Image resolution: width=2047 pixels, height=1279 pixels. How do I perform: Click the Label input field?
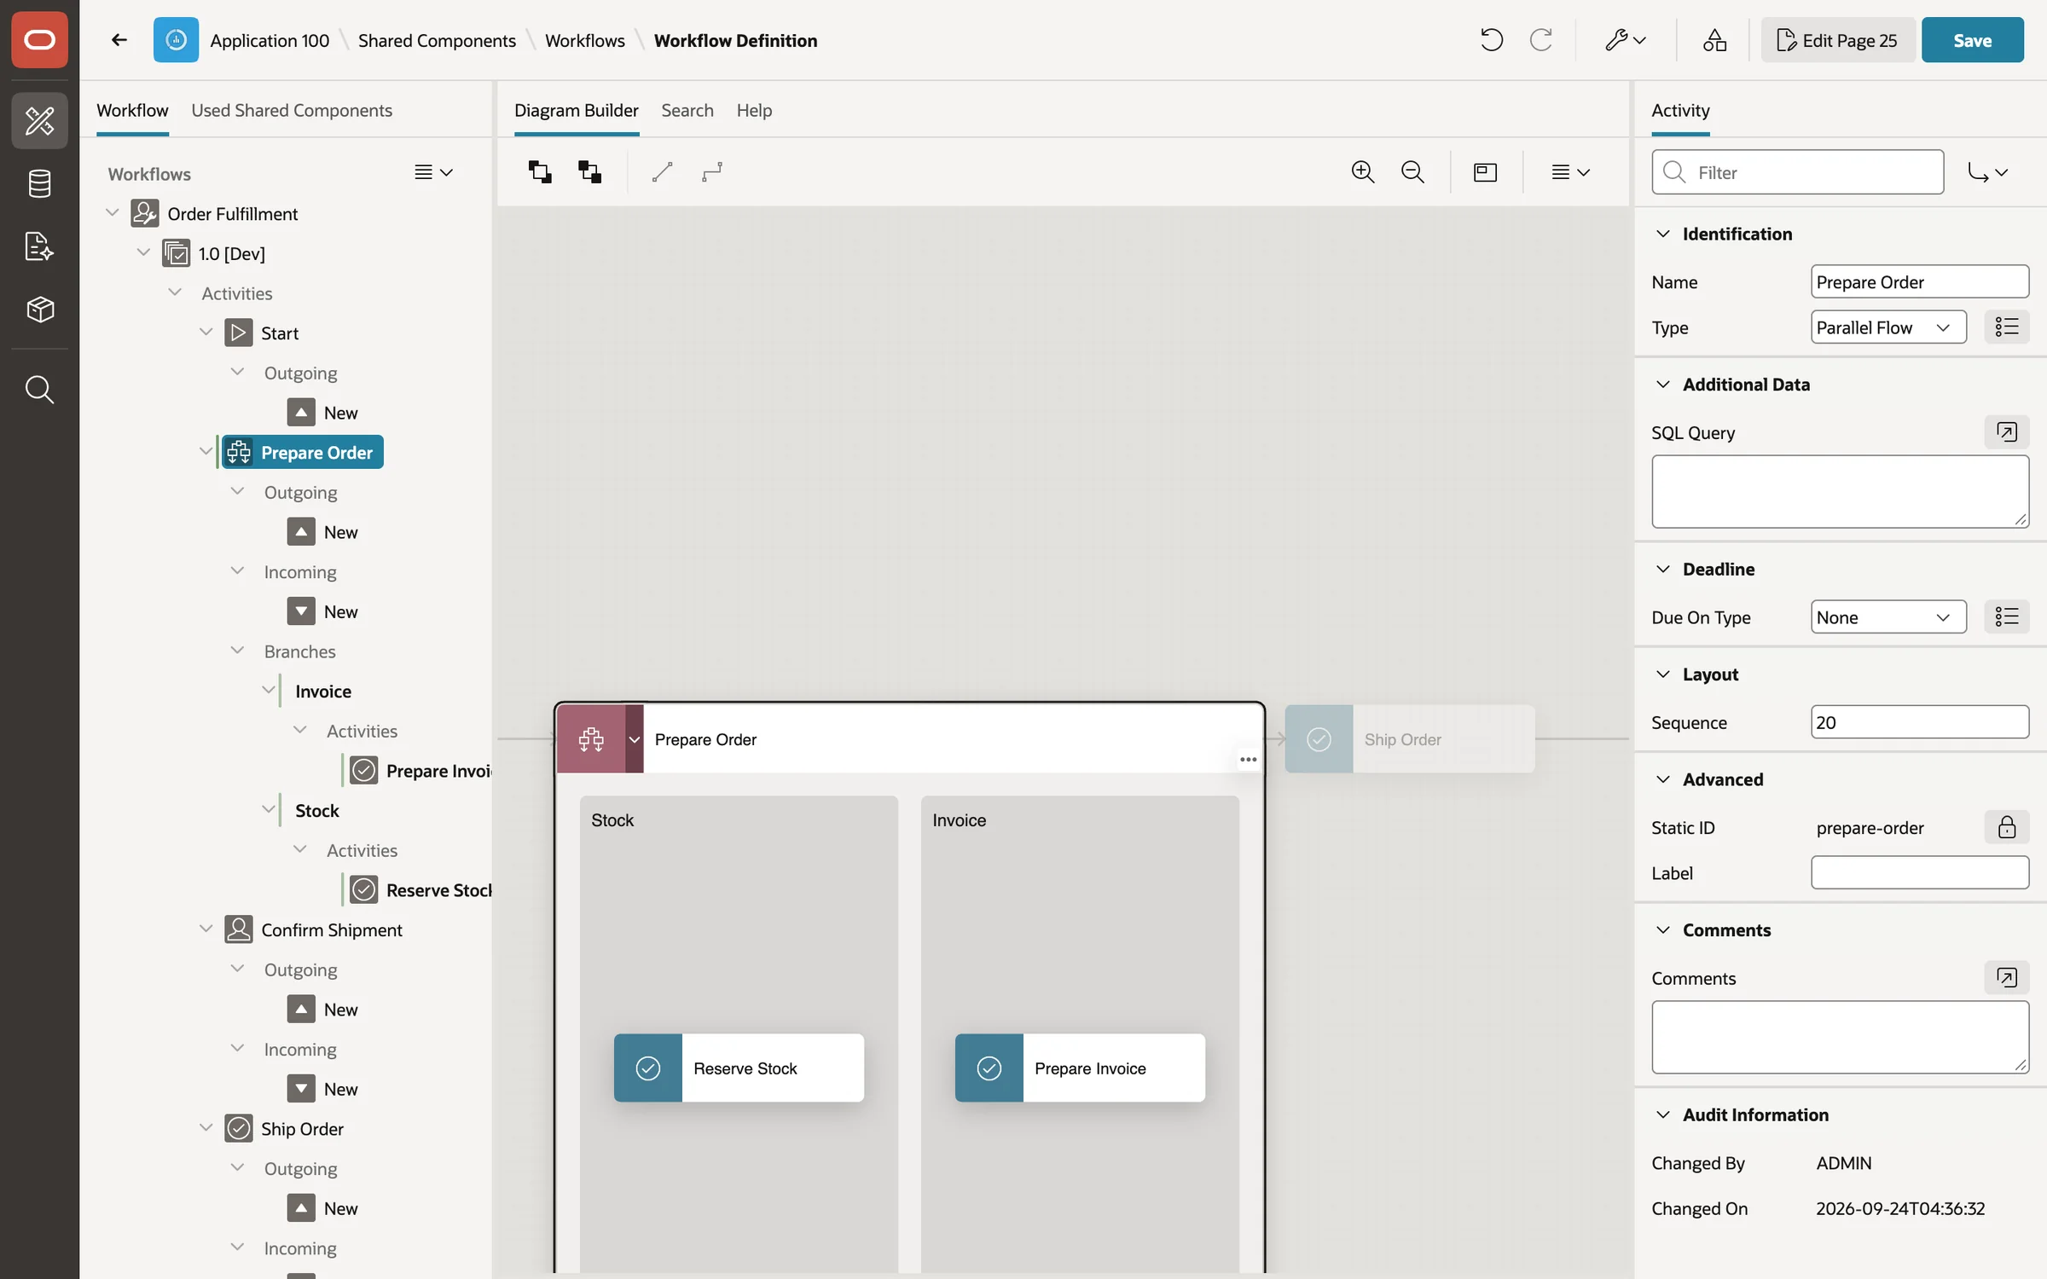(x=1919, y=873)
